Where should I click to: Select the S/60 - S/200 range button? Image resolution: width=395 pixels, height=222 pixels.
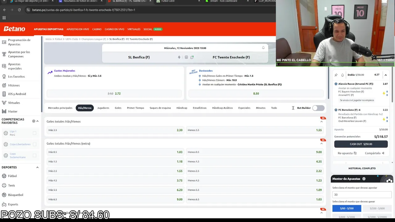(347, 208)
